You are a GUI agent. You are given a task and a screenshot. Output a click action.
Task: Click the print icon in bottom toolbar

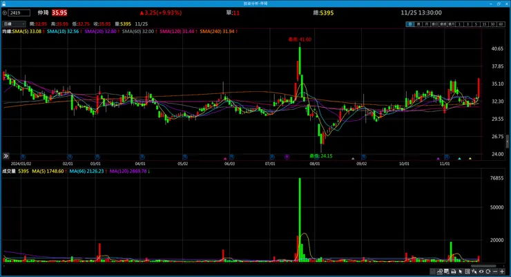[x=454, y=271]
